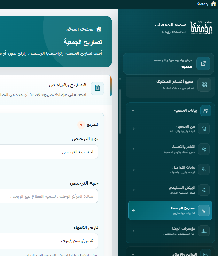Click the number 1 badge beside التصريح
Screen dimensions: 218x256
(81, 125)
